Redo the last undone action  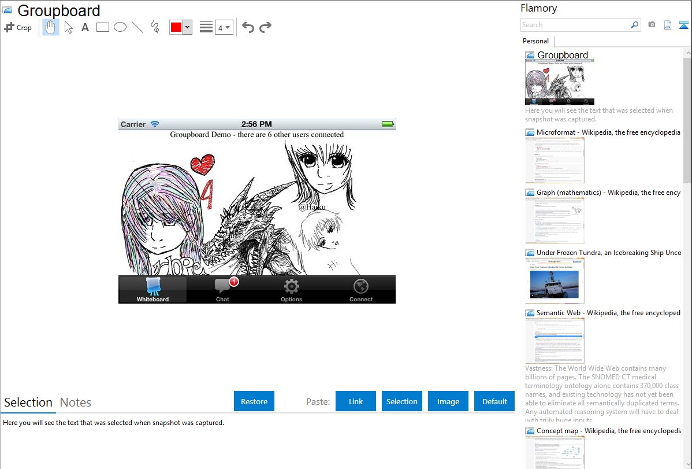point(265,27)
